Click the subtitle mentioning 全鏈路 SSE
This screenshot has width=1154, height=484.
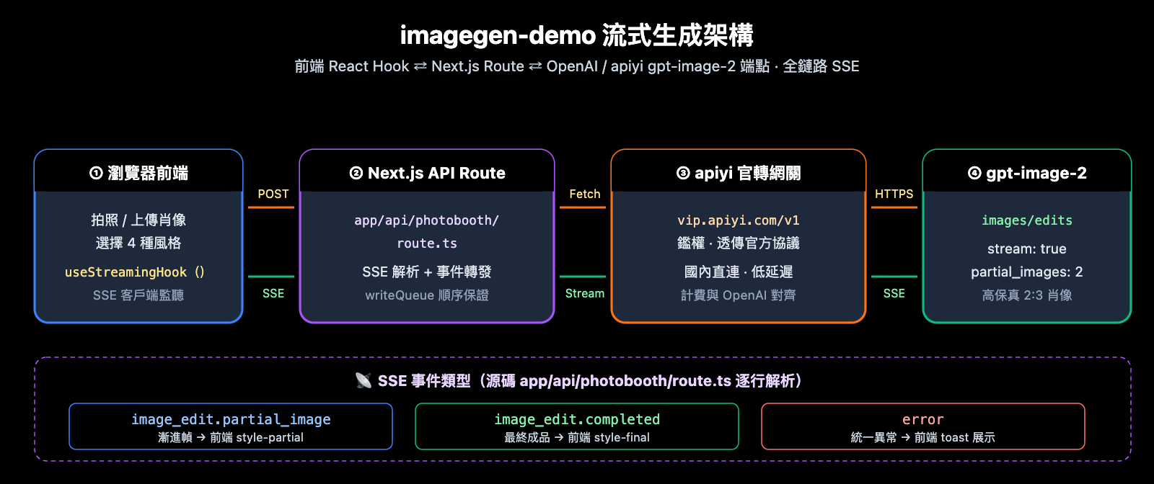pos(576,66)
